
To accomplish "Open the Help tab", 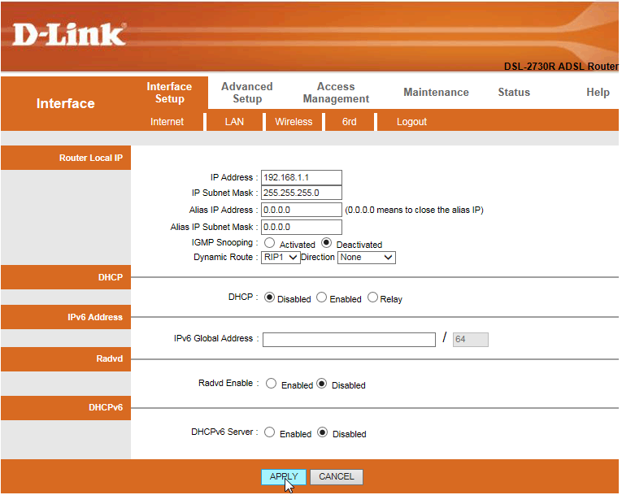I will point(598,92).
